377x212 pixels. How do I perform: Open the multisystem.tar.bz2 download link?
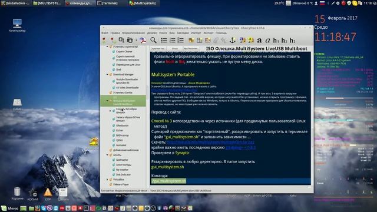(x=211, y=142)
